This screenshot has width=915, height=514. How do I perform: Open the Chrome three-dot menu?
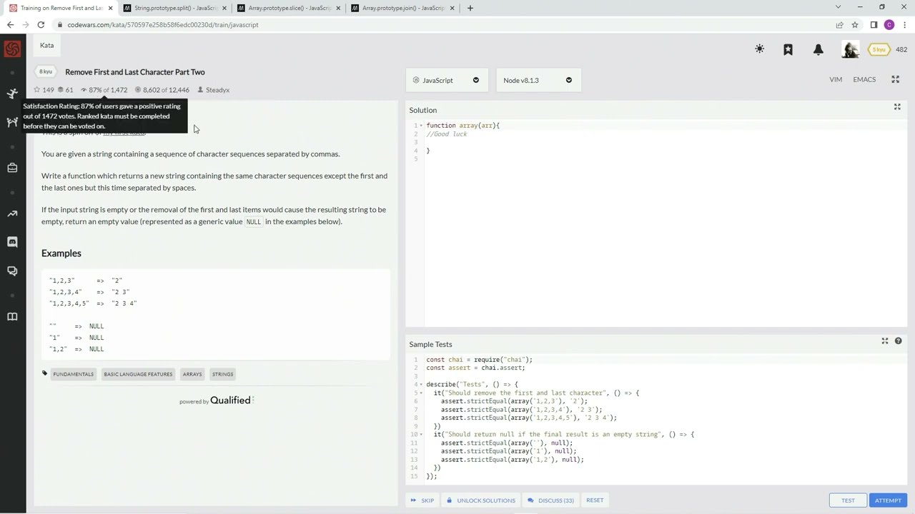pos(905,24)
